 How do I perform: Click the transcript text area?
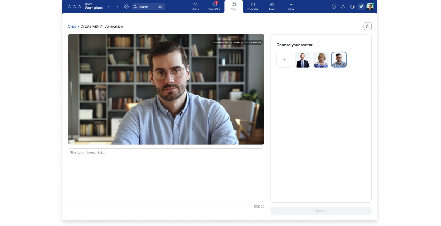point(166,175)
